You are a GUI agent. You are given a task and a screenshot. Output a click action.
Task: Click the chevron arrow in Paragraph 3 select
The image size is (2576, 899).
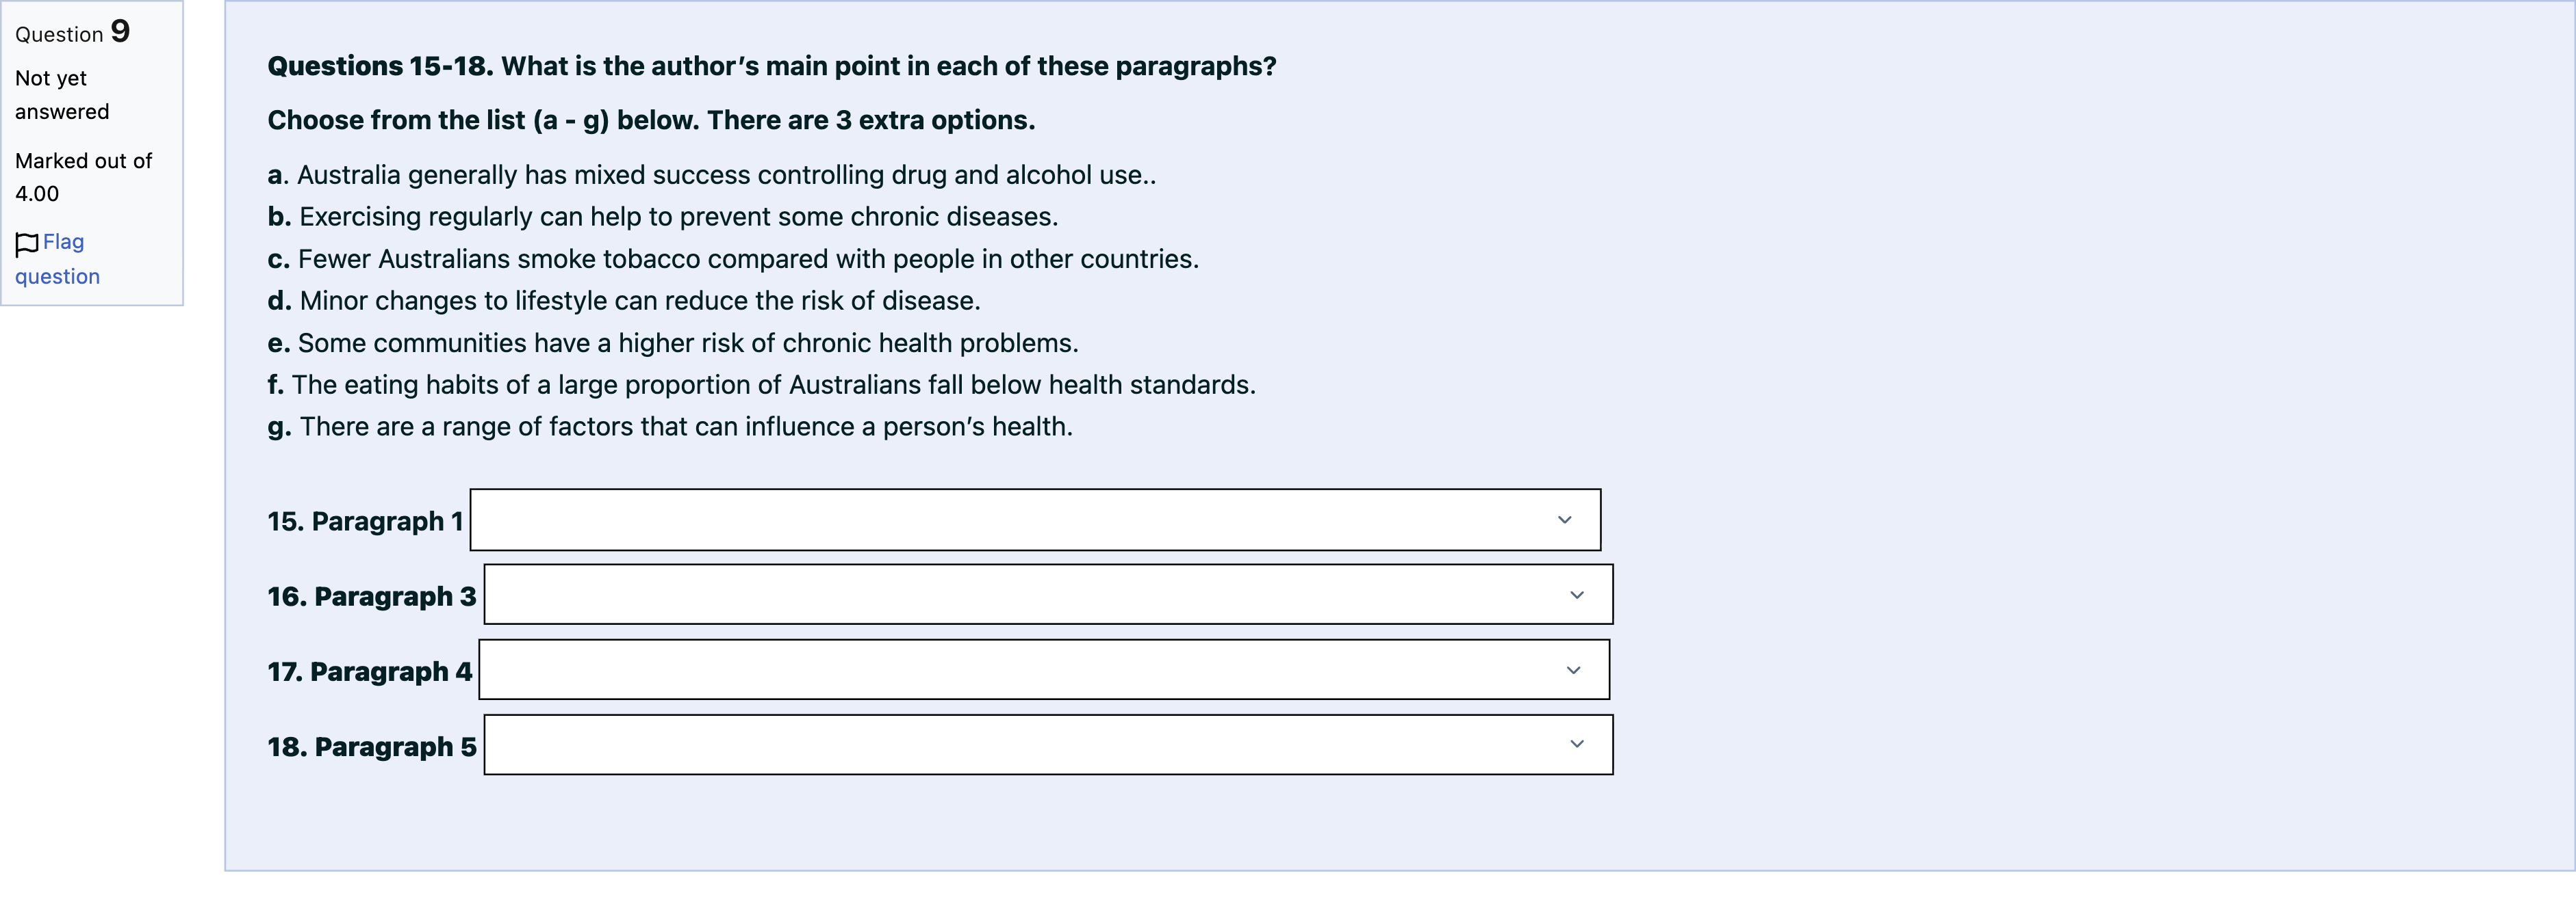pos(1576,594)
